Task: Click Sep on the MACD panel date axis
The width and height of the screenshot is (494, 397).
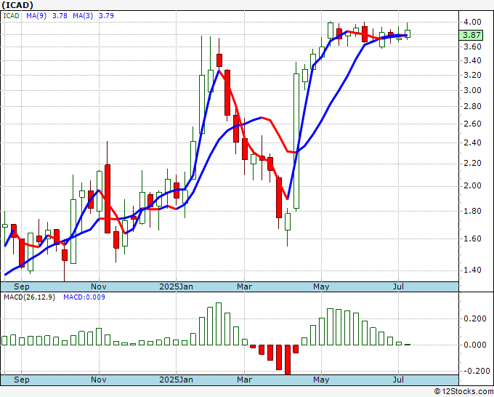Action: click(x=21, y=380)
